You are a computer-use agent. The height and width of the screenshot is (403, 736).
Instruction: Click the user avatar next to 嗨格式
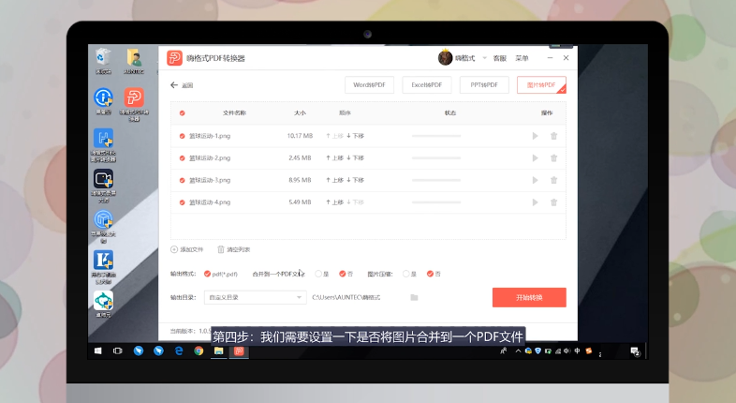click(445, 58)
